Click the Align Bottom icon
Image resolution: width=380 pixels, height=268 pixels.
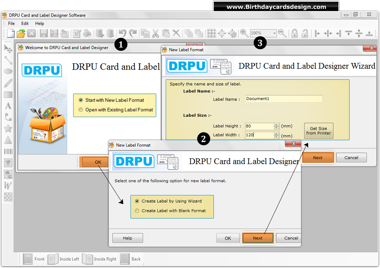[x=369, y=33]
